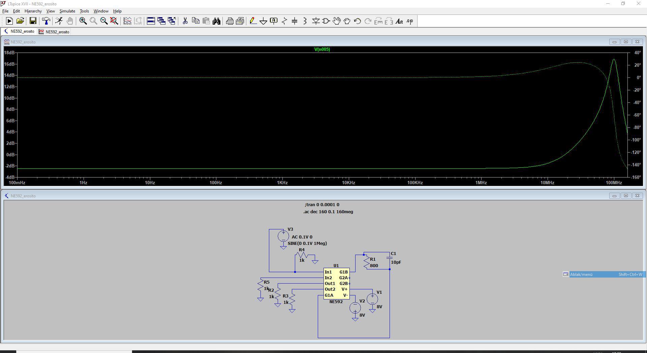Click the Run simulation icon
647x353 pixels.
coord(9,21)
